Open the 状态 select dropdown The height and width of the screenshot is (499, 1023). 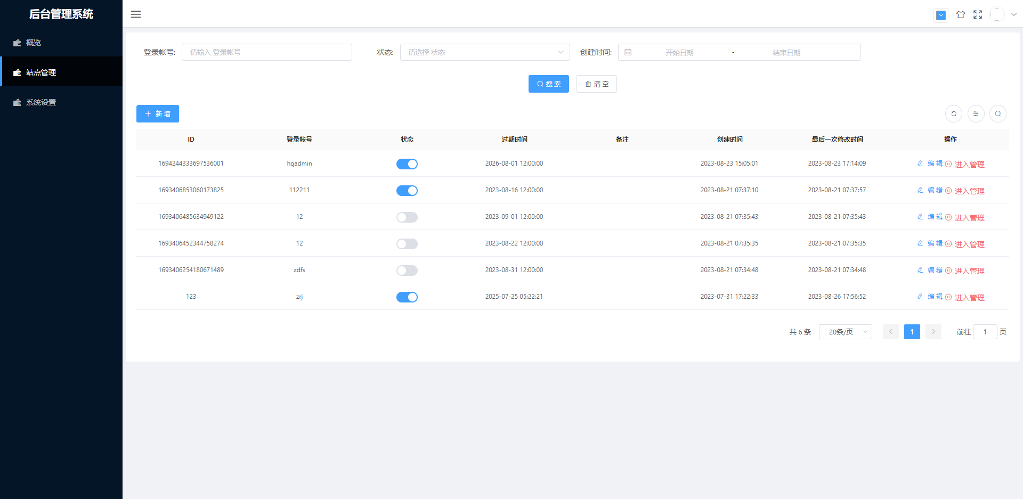pyautogui.click(x=484, y=52)
